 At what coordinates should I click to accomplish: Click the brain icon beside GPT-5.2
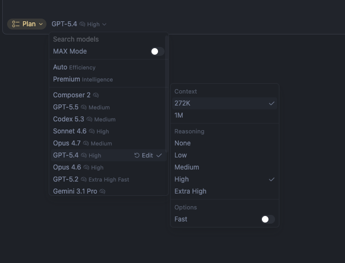coord(84,179)
